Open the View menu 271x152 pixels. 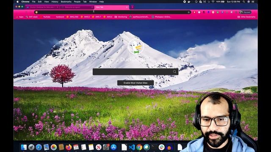click(47, 2)
